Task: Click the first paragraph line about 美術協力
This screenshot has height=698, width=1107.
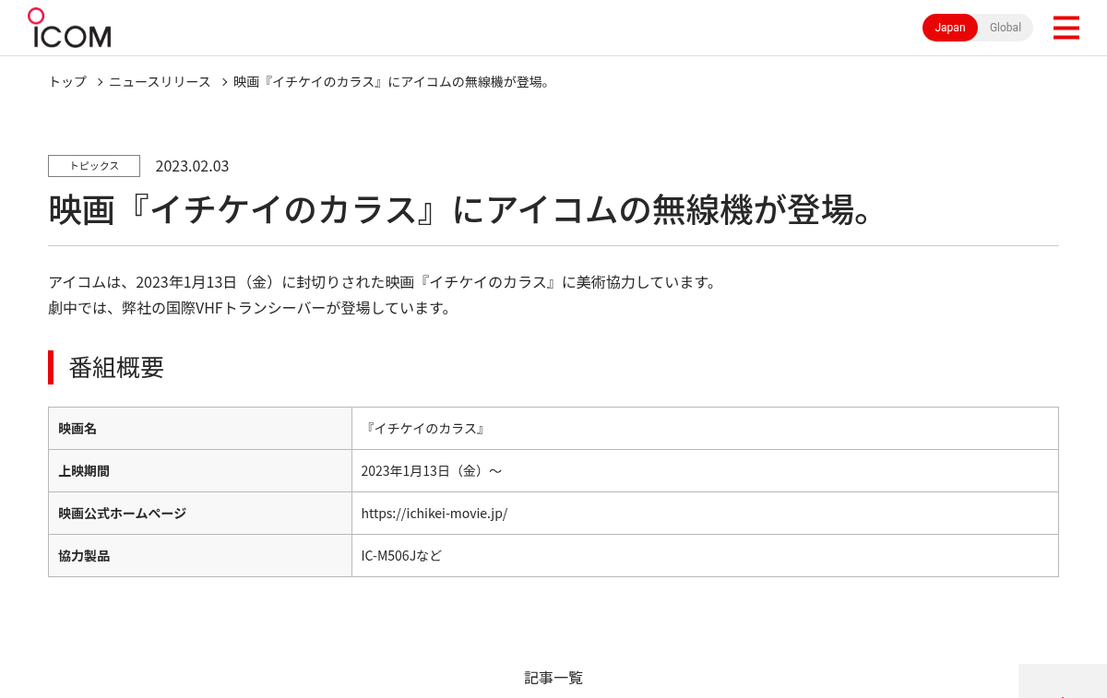Action: (383, 282)
